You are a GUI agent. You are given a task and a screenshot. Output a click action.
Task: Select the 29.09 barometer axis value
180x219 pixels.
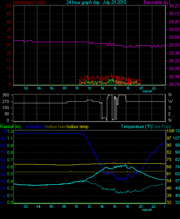tap(174, 68)
